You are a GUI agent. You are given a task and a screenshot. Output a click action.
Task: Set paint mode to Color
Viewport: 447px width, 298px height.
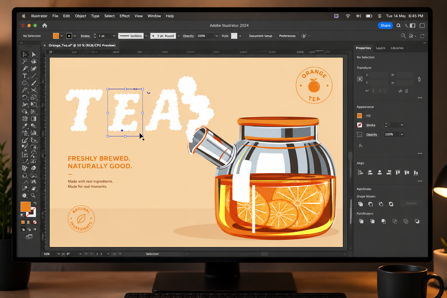coord(23,222)
